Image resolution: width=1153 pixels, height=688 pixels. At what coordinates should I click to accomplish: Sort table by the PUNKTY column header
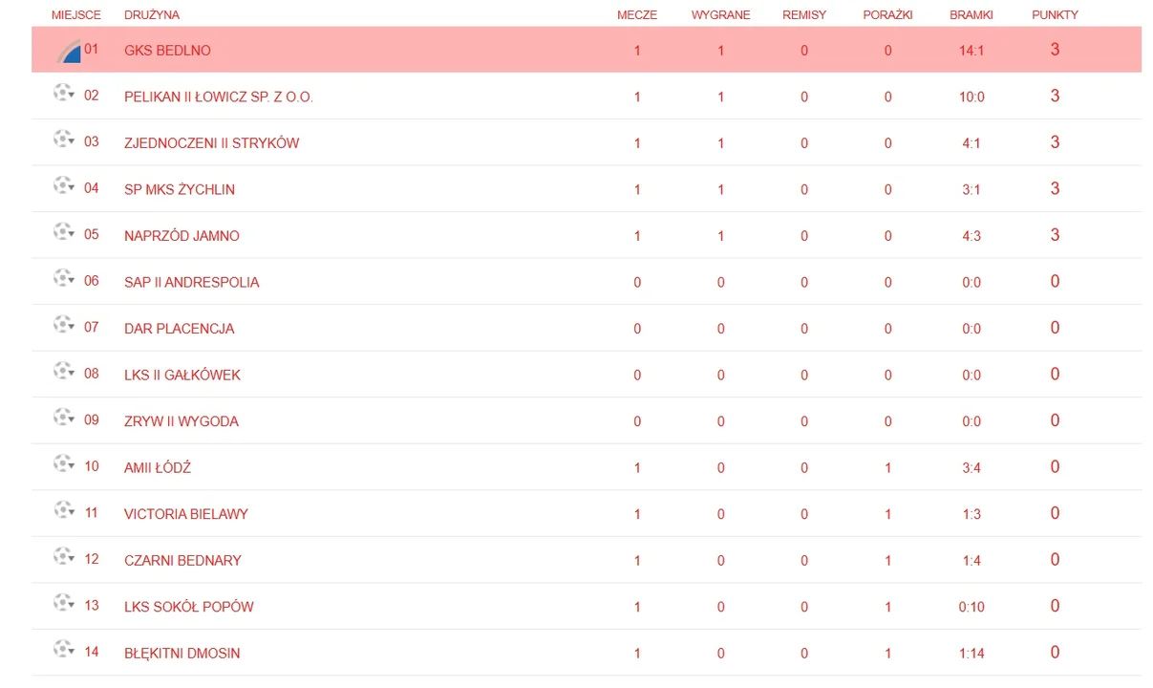click(x=1055, y=15)
